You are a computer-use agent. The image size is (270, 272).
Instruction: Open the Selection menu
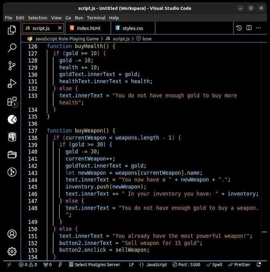tap(38, 18)
